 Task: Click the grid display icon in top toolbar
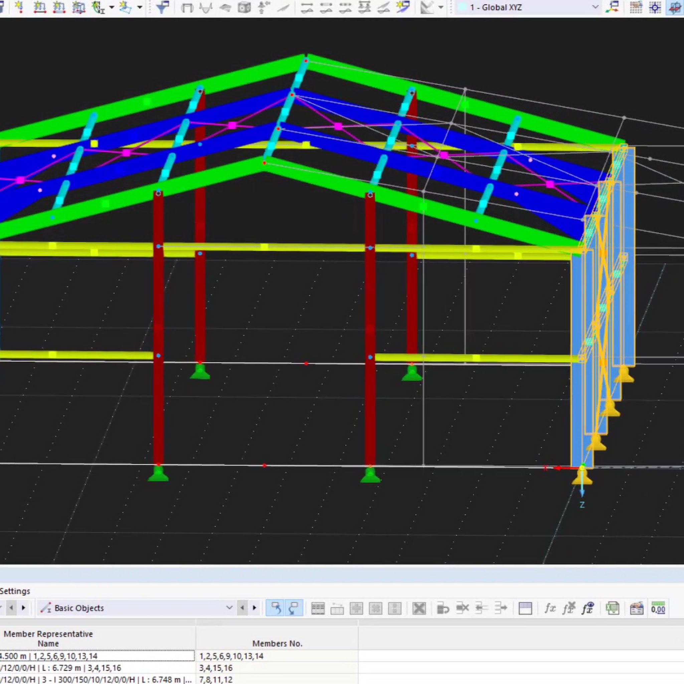[x=636, y=7]
